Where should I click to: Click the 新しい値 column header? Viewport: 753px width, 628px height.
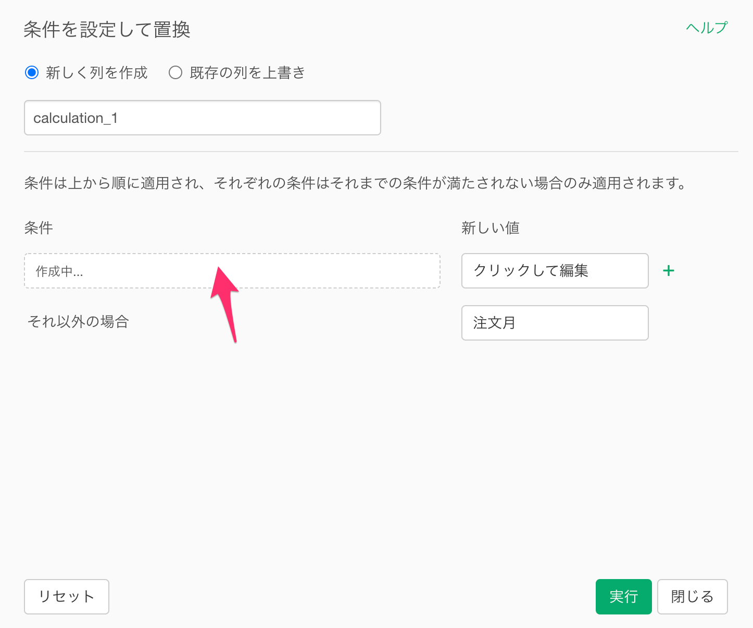(x=491, y=228)
